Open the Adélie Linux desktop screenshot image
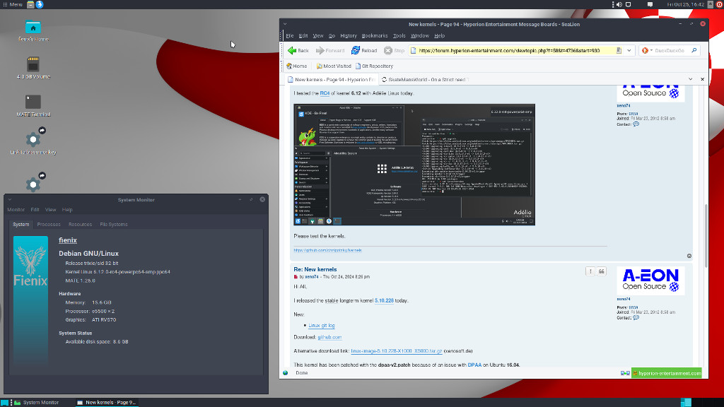724x407 pixels. 414,164
